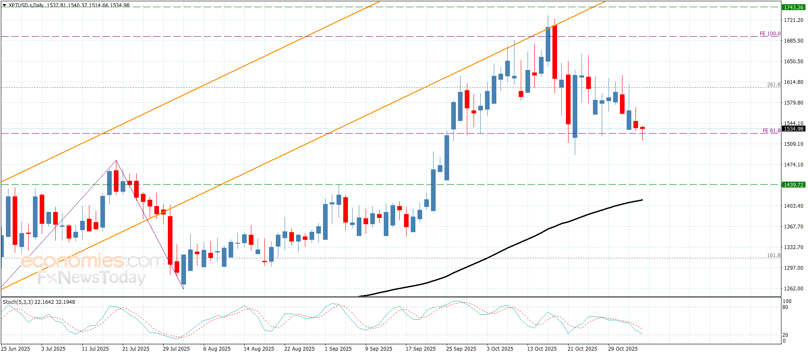808x354 pixels.
Task: Click the 21 Jul 2025 date label
Action: [136, 349]
